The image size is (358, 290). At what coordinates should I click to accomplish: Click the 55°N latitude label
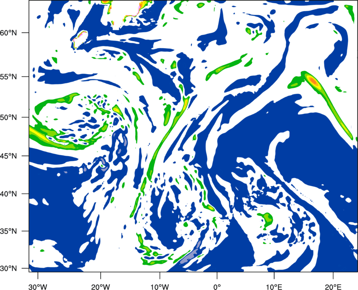pyautogui.click(x=9, y=77)
